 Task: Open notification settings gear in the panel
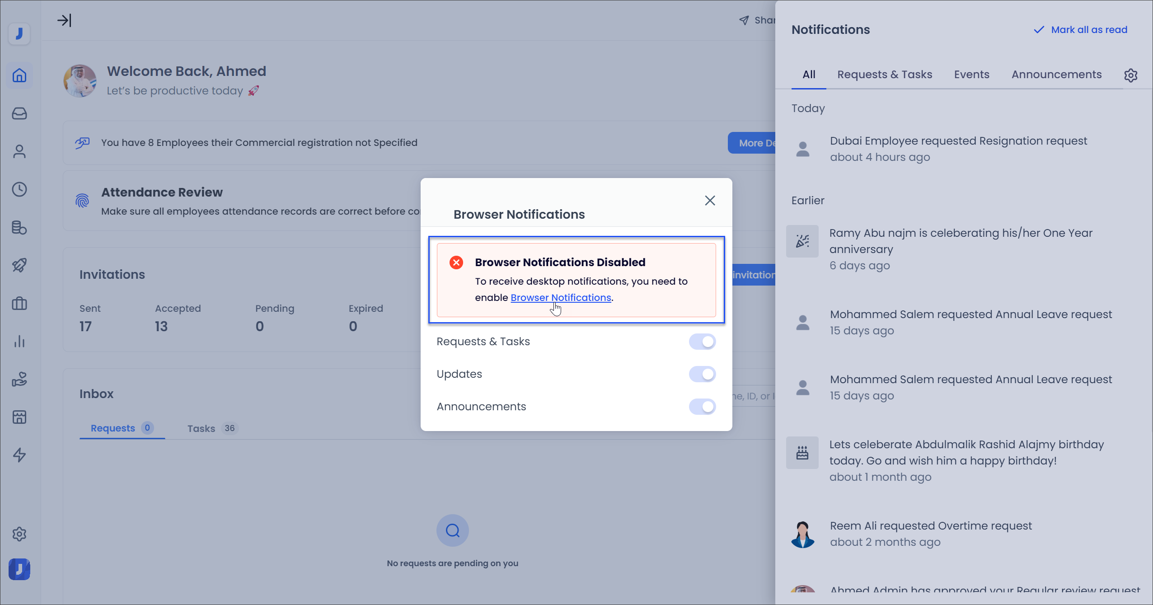click(1131, 75)
